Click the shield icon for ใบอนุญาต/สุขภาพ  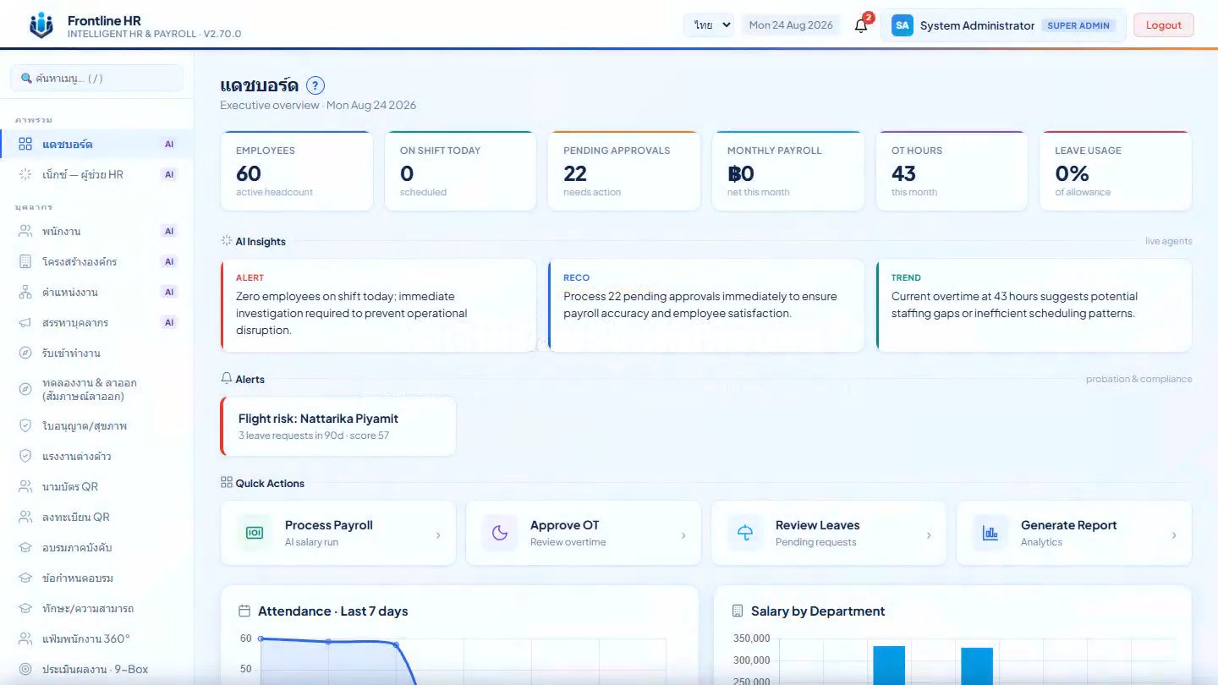(x=25, y=425)
